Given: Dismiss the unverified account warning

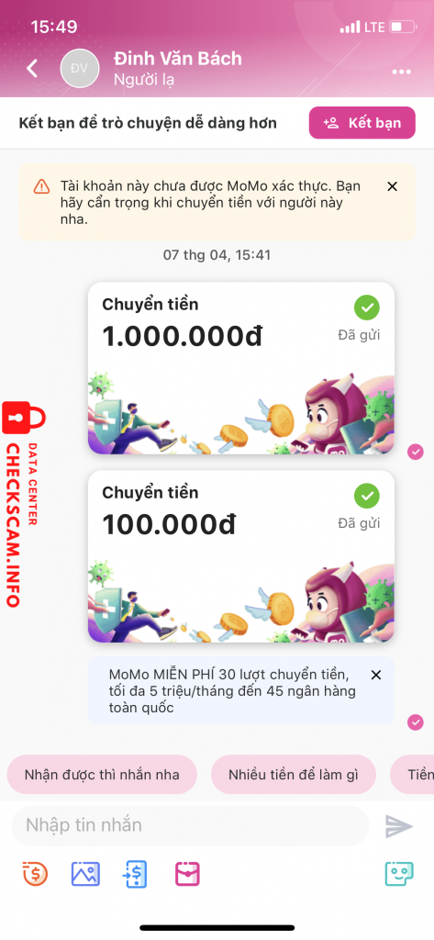Looking at the screenshot, I should tap(392, 186).
